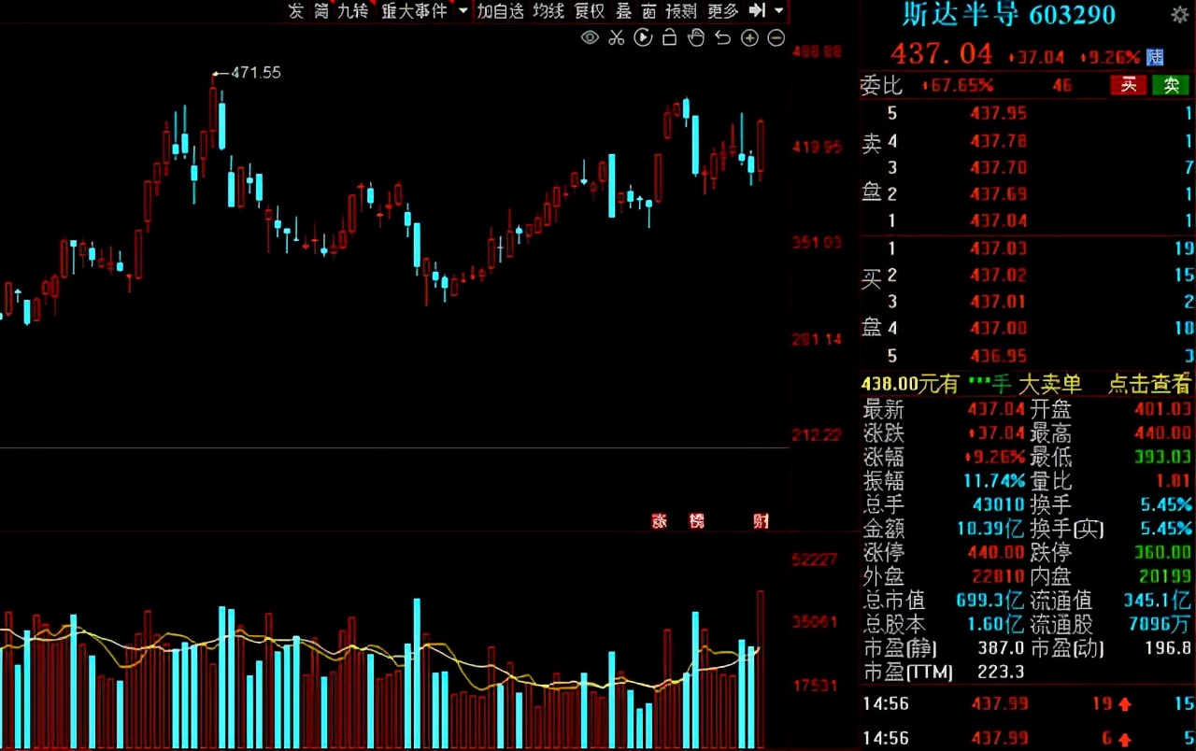The image size is (1196, 751).
Task: Click the blue 陆 badge icon
Action: click(1155, 57)
